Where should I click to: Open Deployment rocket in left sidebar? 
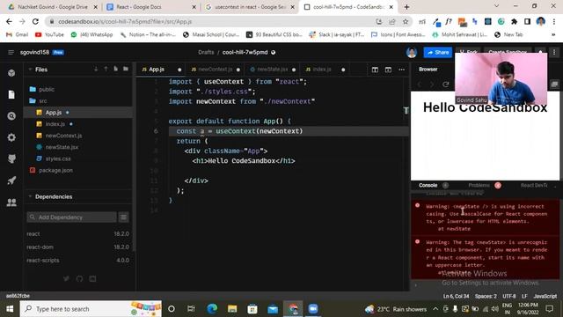click(11, 181)
